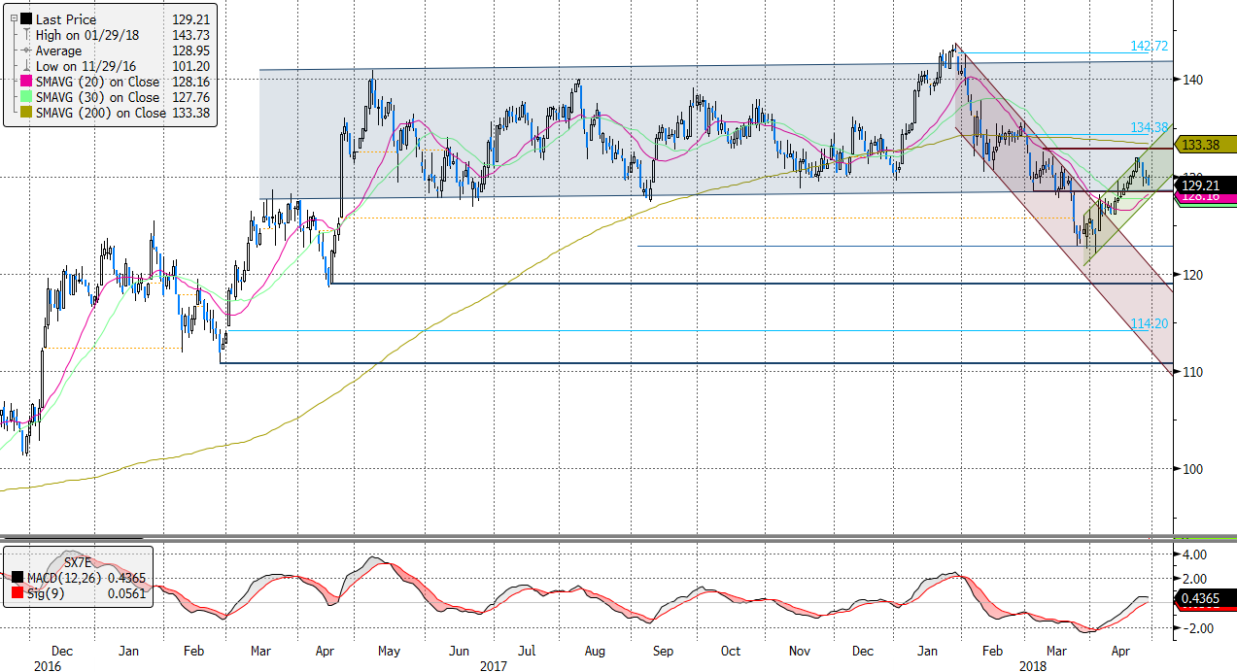The height and width of the screenshot is (672, 1237).
Task: Click the pink SMAVG (20) legend swatch
Action: tap(24, 82)
